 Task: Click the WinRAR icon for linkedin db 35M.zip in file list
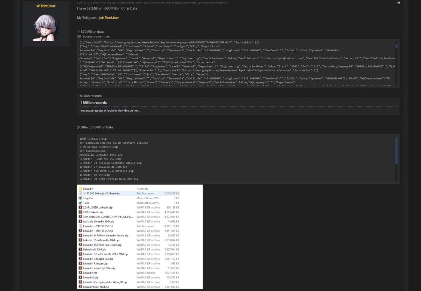coord(80,249)
